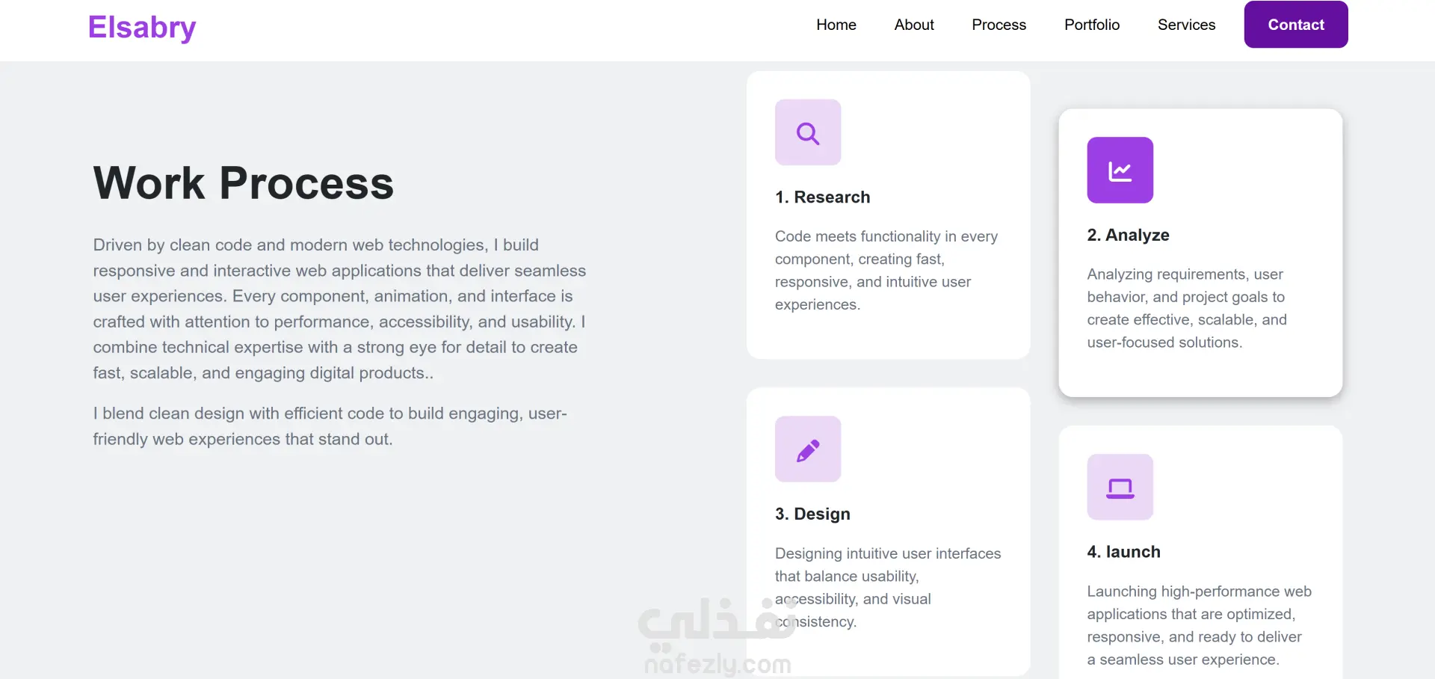Image resolution: width=1435 pixels, height=679 pixels.
Task: Select the '2. Analyze' card heading
Action: (x=1128, y=236)
